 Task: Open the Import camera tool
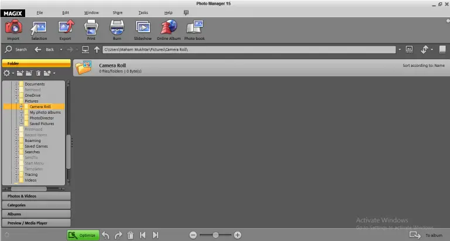point(13,30)
